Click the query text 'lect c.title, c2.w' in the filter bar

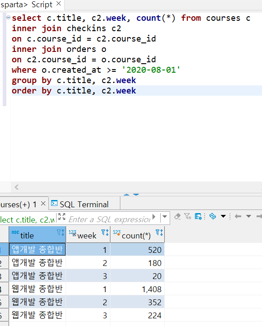coord(27,220)
